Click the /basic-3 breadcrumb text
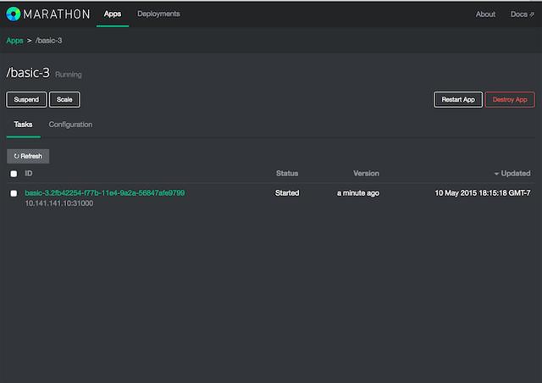 (49, 41)
